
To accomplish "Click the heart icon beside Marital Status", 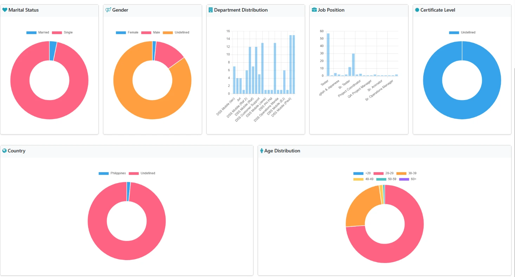I will click(x=5, y=10).
